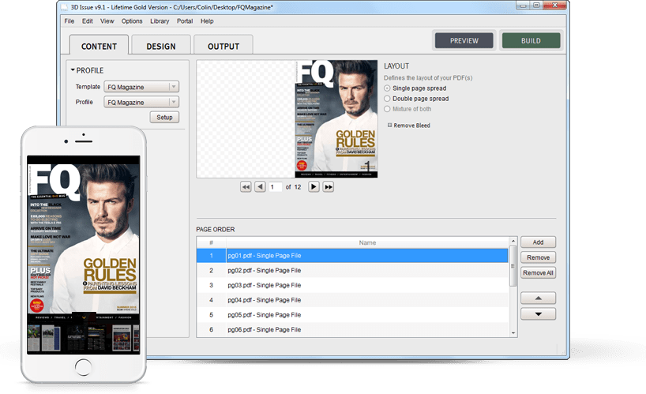Click scroll up arrow of page order list
Viewport: 646px width, 394px height.
point(513,242)
